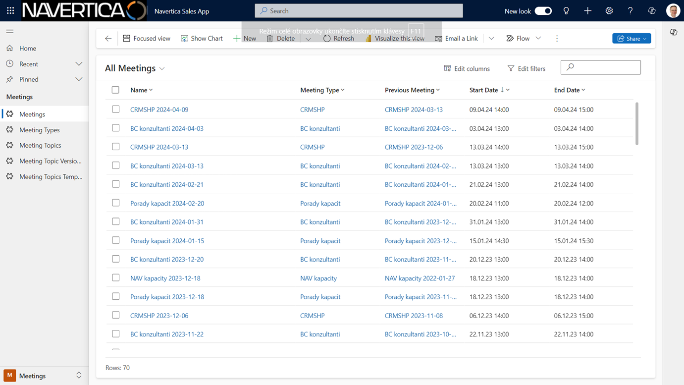Click the back arrow in command bar
This screenshot has height=385, width=684.
tap(108, 38)
